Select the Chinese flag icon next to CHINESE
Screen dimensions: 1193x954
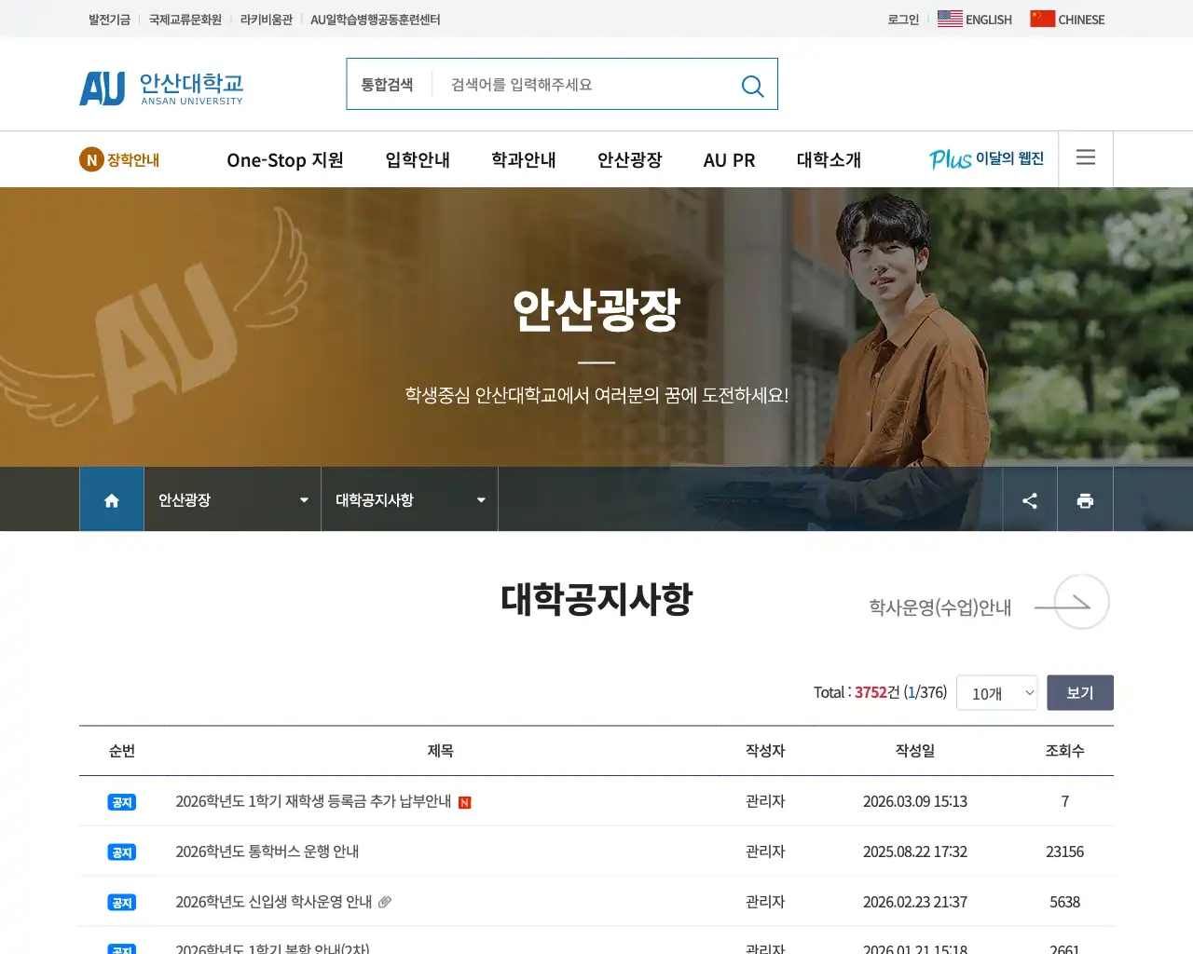(x=1041, y=18)
